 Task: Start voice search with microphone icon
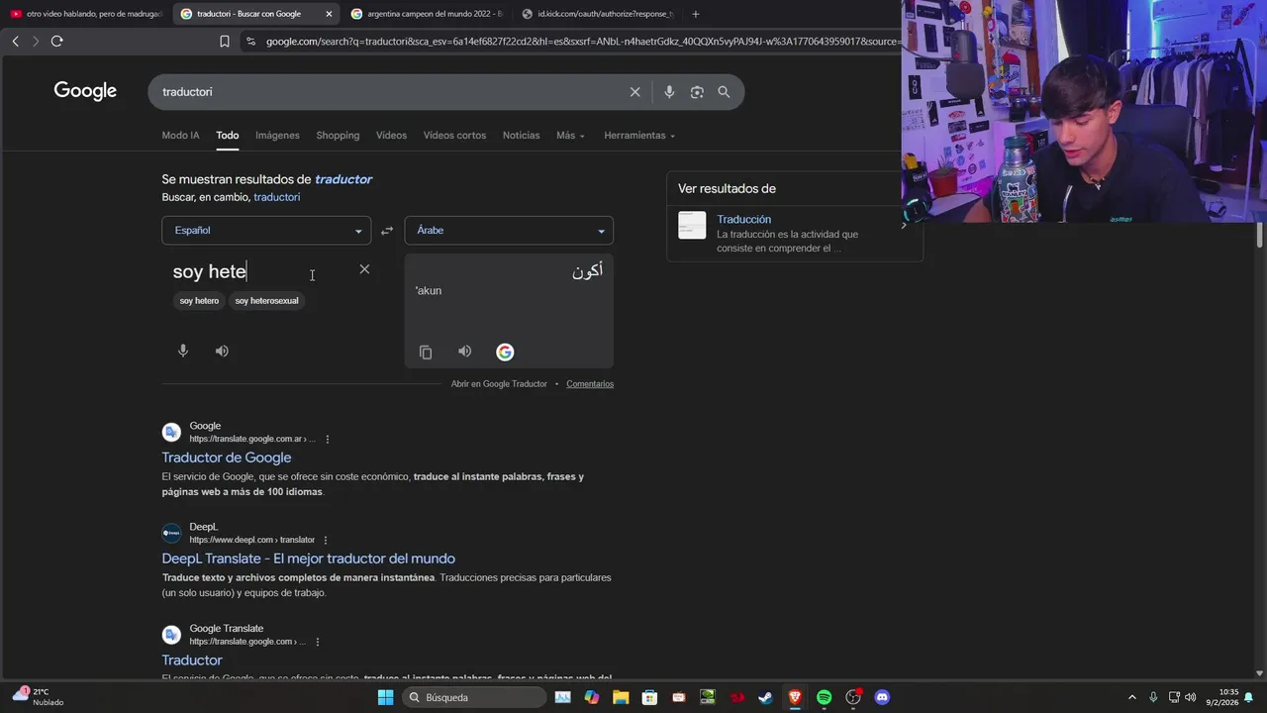pyautogui.click(x=669, y=92)
